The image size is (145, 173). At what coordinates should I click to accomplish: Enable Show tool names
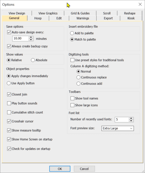[x=72, y=98]
